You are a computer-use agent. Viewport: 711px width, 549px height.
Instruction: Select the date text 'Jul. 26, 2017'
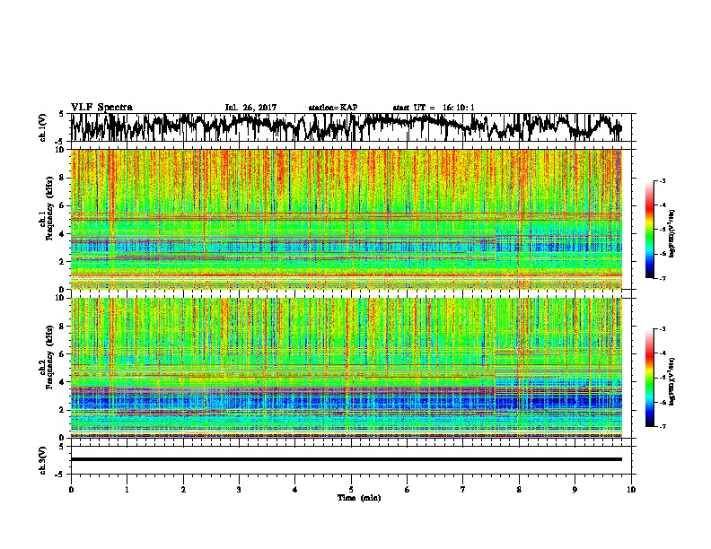pos(250,108)
